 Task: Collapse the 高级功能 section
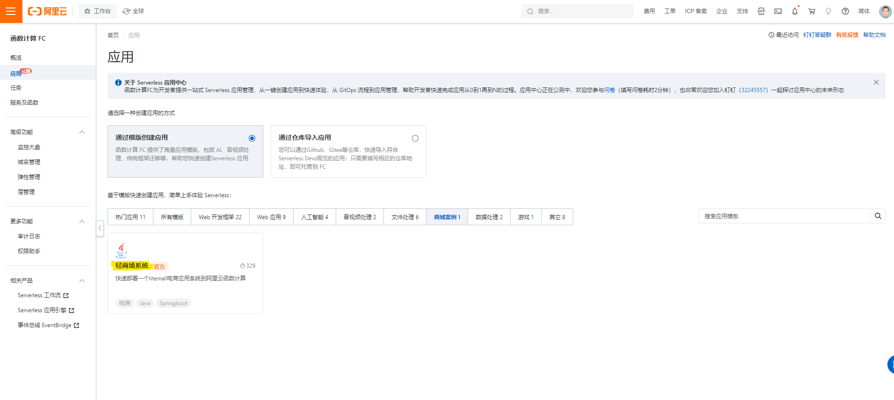(82, 132)
